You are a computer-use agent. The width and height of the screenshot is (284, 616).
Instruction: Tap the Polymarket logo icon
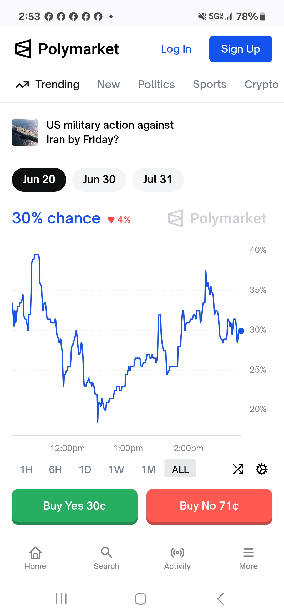(23, 49)
